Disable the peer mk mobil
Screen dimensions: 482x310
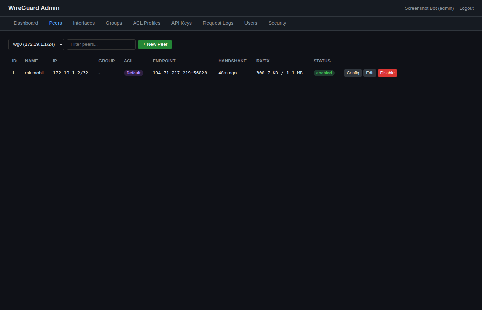point(387,73)
